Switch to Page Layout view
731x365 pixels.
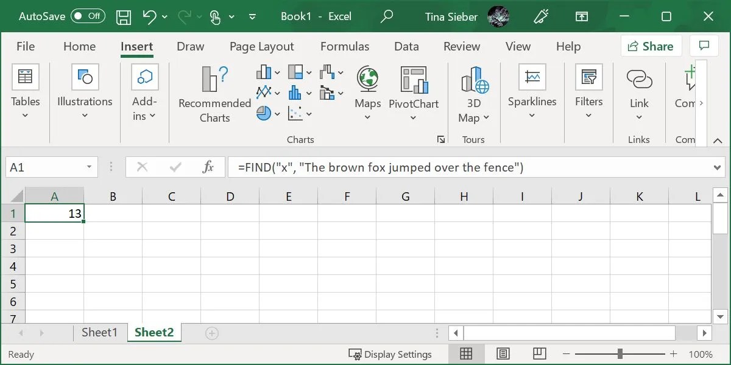[x=503, y=354]
